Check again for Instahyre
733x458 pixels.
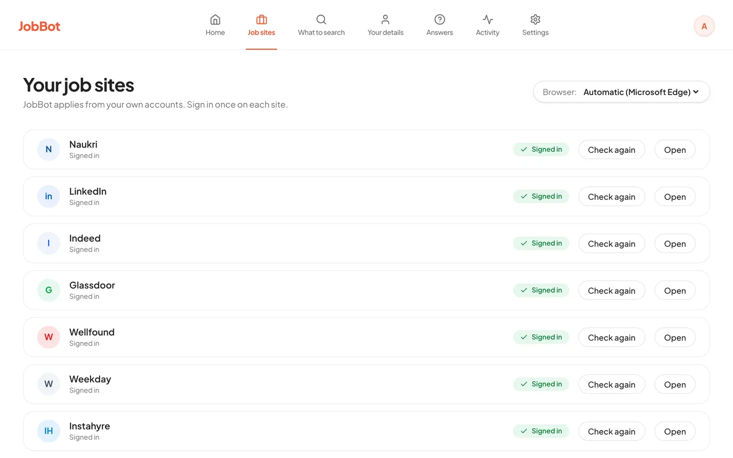[x=612, y=431]
